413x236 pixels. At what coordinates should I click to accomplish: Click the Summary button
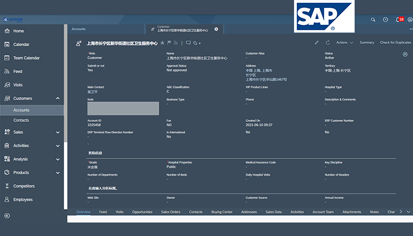coord(367,43)
